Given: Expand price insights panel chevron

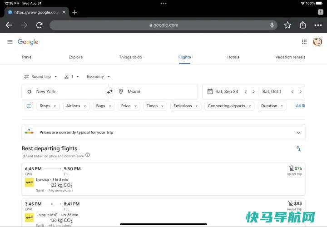Looking at the screenshot, I should (298, 133).
